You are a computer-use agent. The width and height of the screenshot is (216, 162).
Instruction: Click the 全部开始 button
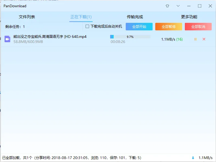pyautogui.click(x=139, y=27)
